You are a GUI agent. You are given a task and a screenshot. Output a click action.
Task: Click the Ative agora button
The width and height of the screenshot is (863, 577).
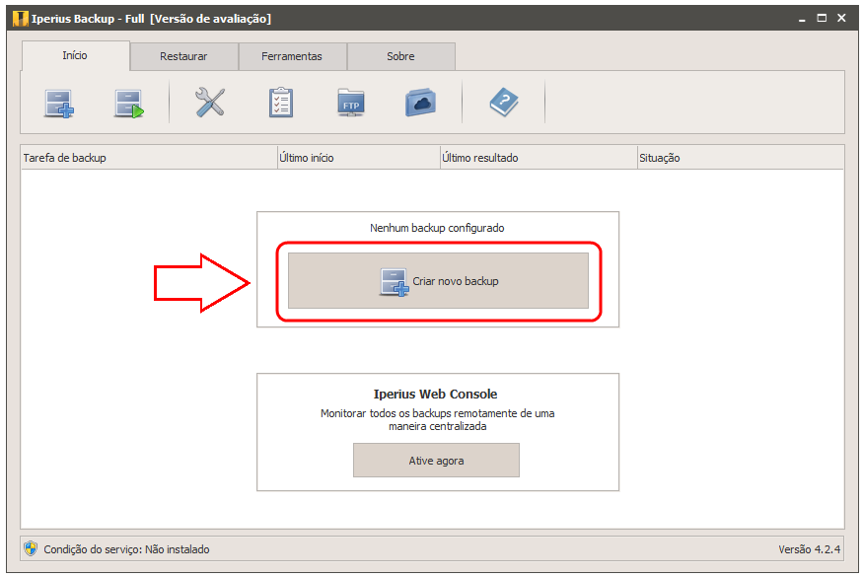point(436,461)
